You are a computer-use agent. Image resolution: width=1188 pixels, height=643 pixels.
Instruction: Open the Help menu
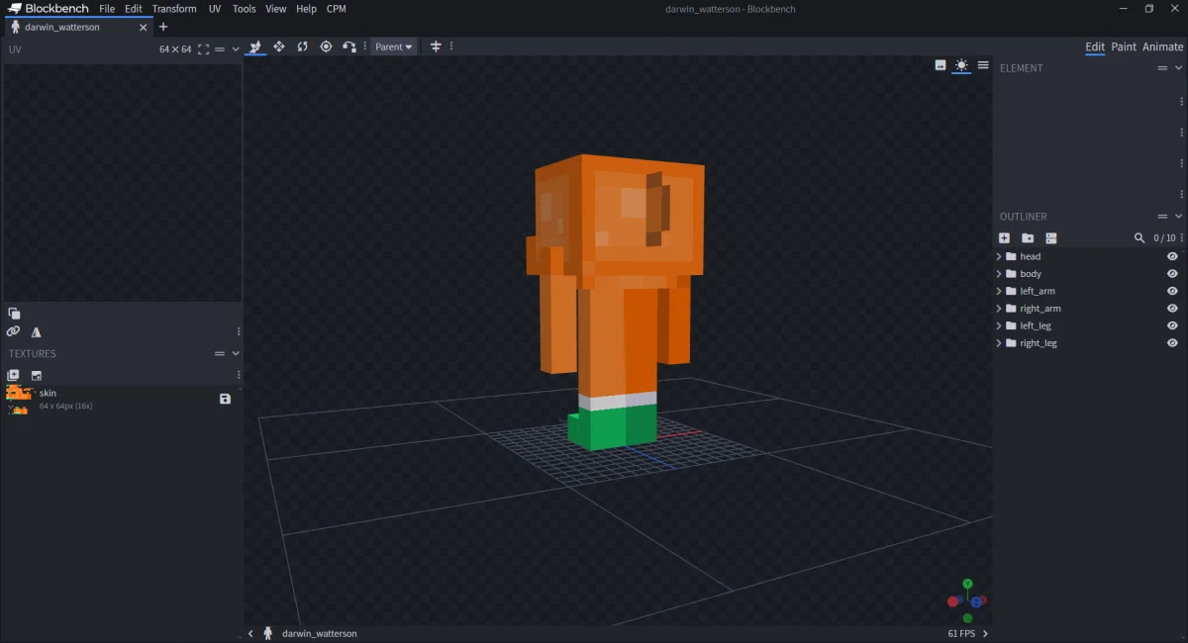coord(307,9)
